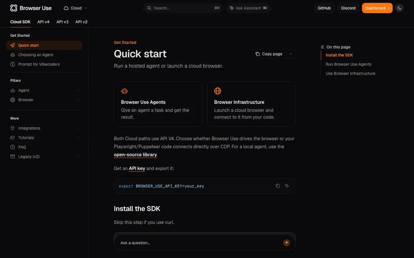Open Prompt for Vibecoders page
The width and height of the screenshot is (414, 258).
[x=44, y=64]
